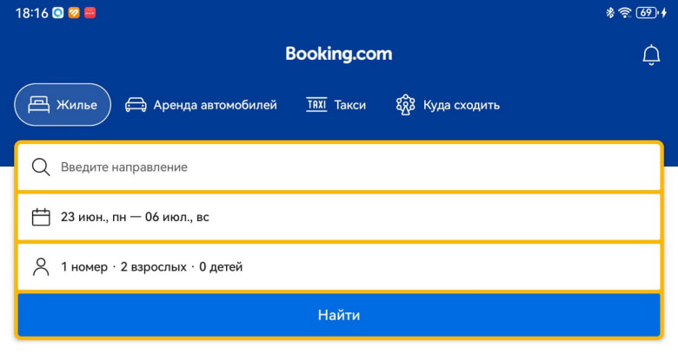Click the TAXI icon
Image resolution: width=678 pixels, height=360 pixels.
point(316,105)
